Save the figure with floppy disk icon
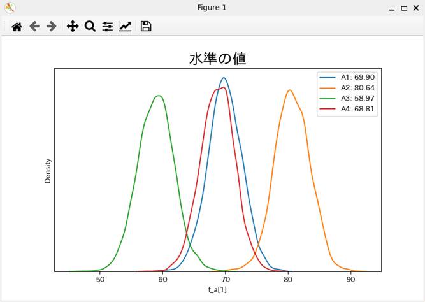 (146, 26)
